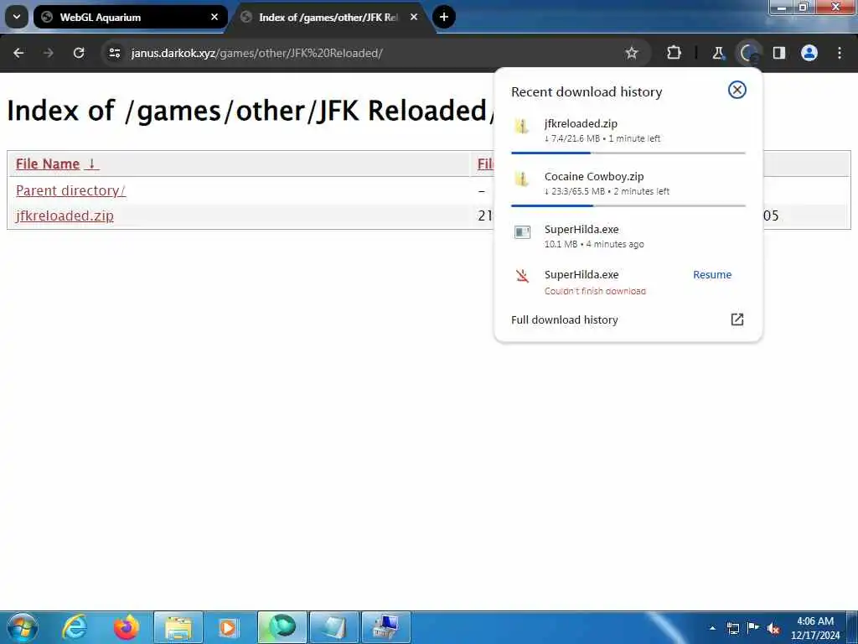The height and width of the screenshot is (644, 858).
Task: Close the WebGL Aquarium tab
Action: (214, 17)
